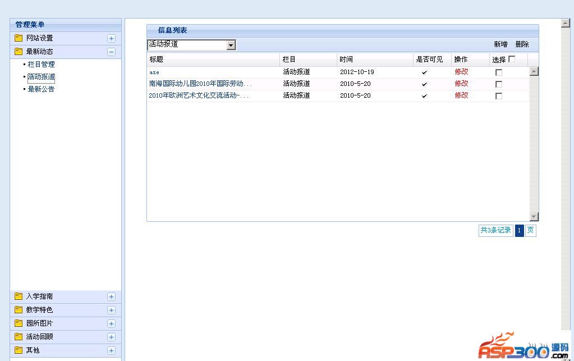
Task: Click the visible checkmark in the 南海国际幼儿园 row
Action: 424,84
